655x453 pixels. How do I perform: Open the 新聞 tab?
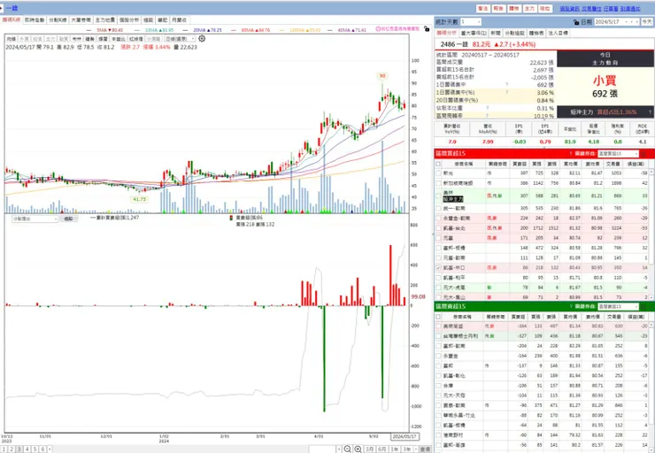pyautogui.click(x=496, y=33)
